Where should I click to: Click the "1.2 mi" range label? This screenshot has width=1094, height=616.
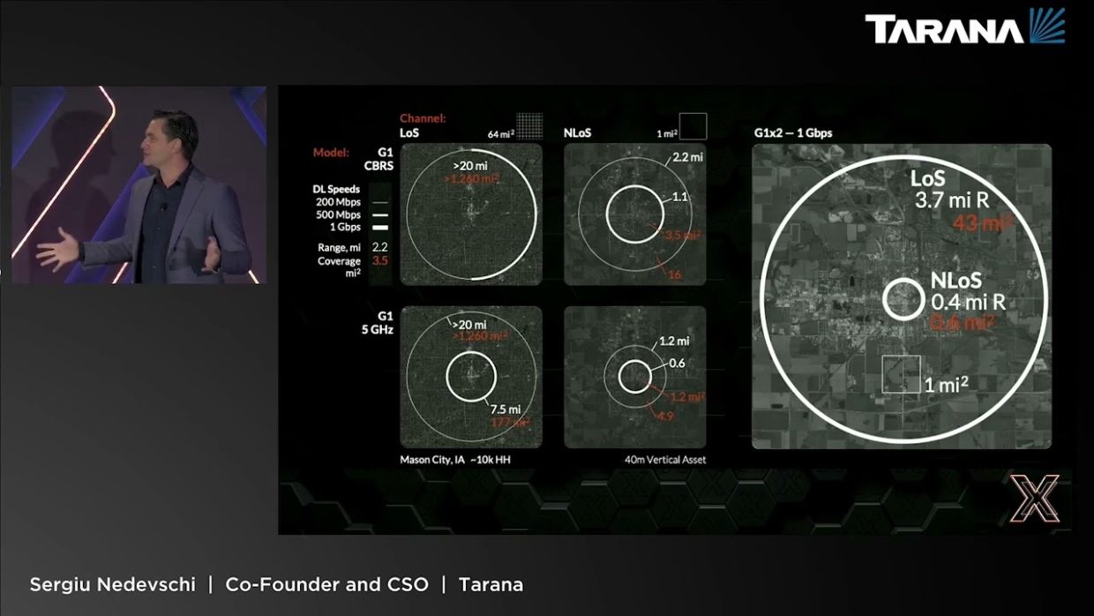click(675, 341)
